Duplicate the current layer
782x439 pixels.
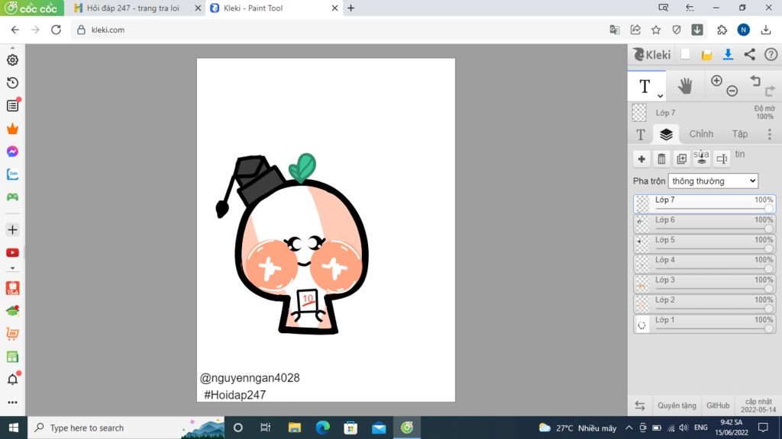coord(681,159)
